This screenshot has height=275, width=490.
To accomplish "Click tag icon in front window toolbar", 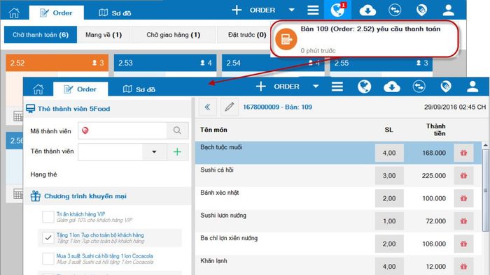I will (x=446, y=87).
